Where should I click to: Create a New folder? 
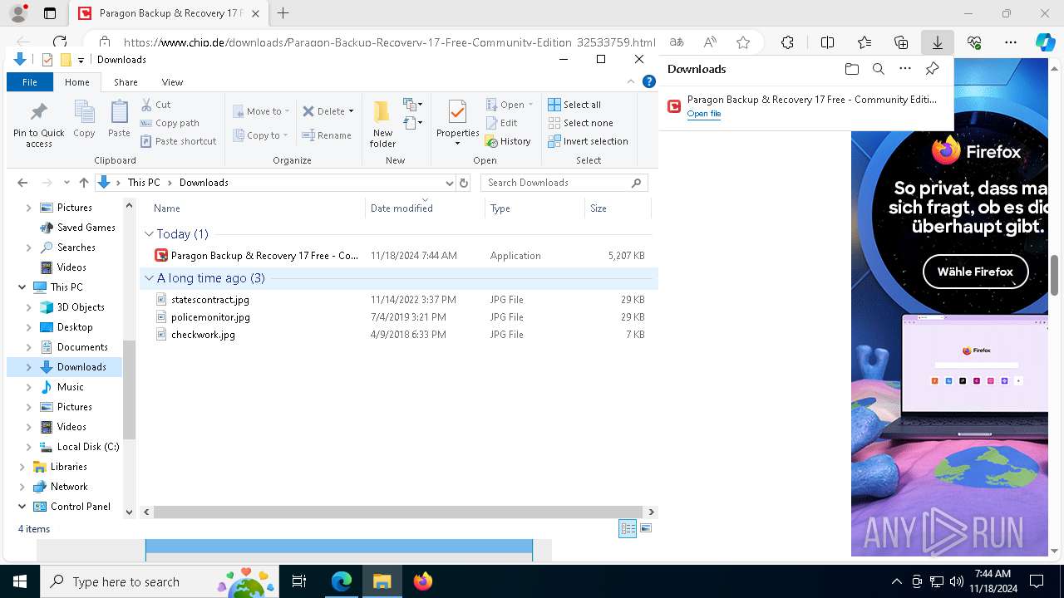(382, 123)
